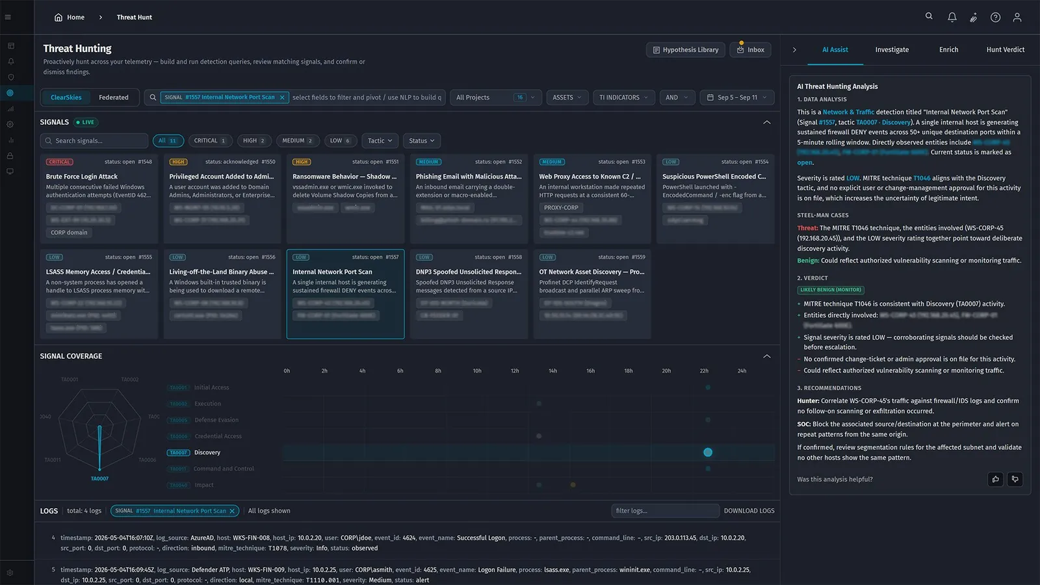This screenshot has width=1040, height=585.
Task: Open the All Projects dropdown
Action: (x=495, y=97)
